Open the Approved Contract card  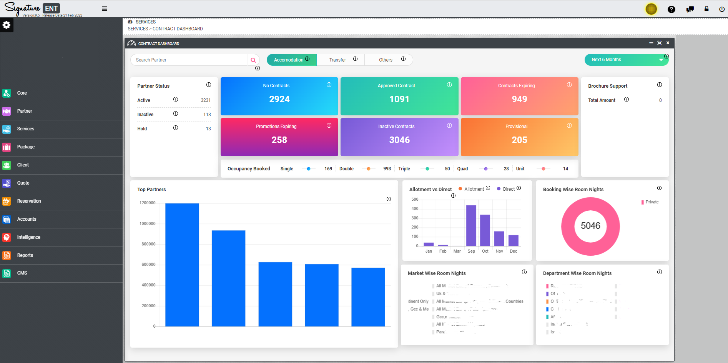point(399,96)
